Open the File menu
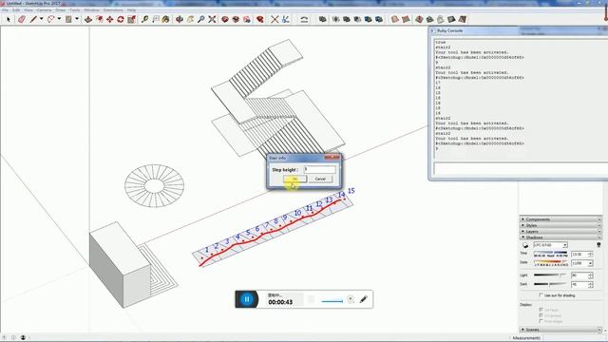This screenshot has width=608, height=342. click(5, 9)
